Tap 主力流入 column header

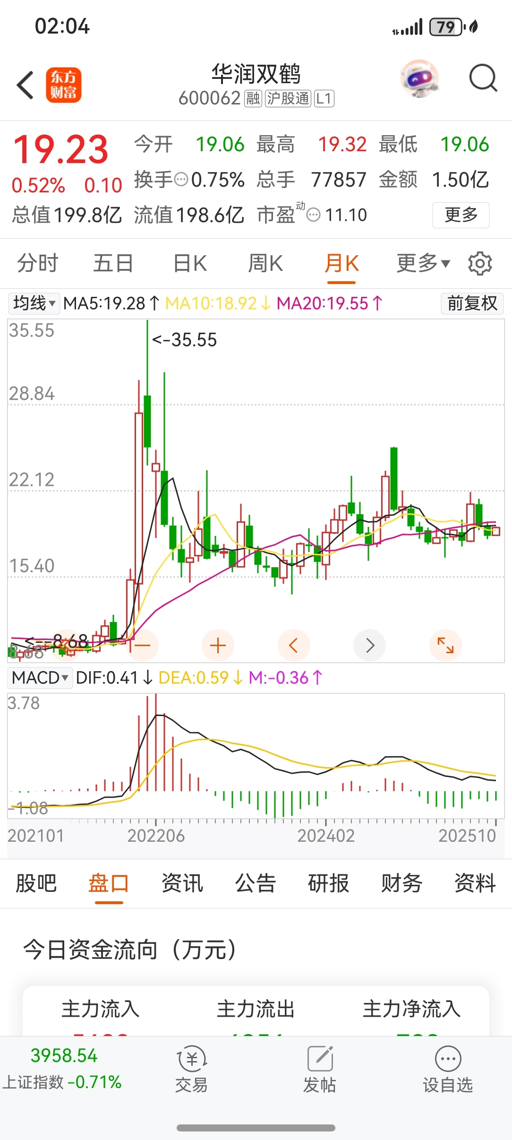(x=101, y=1009)
